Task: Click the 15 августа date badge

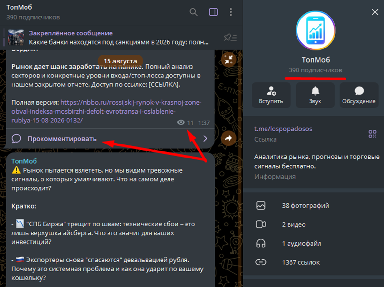Action: pyautogui.click(x=120, y=61)
